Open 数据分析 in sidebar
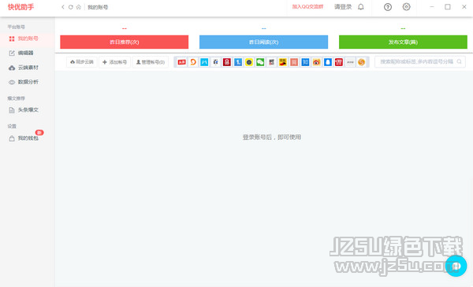The image size is (473, 287). point(24,82)
